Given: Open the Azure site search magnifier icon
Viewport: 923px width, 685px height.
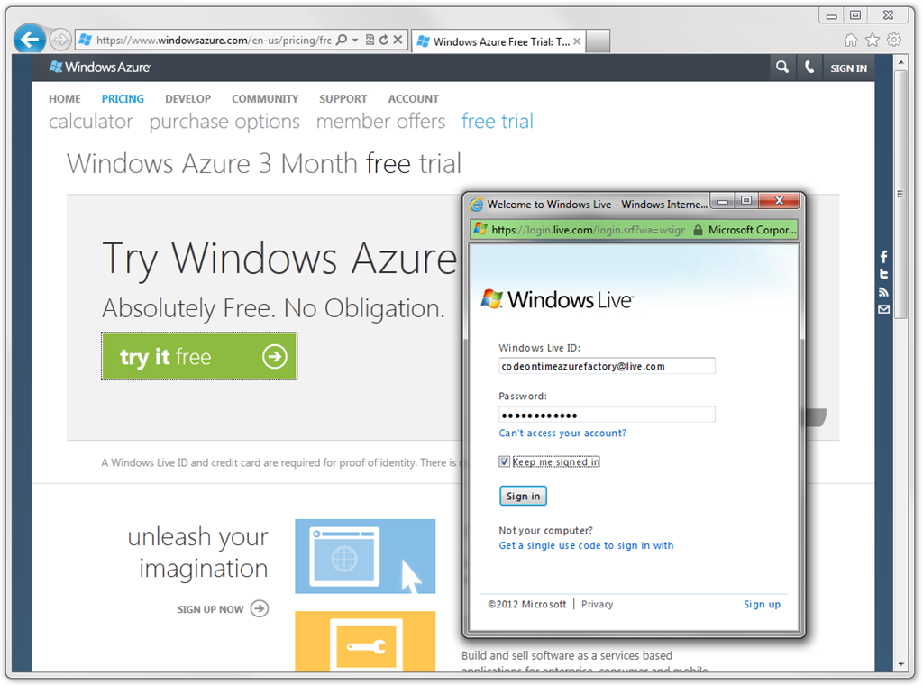Looking at the screenshot, I should point(781,68).
